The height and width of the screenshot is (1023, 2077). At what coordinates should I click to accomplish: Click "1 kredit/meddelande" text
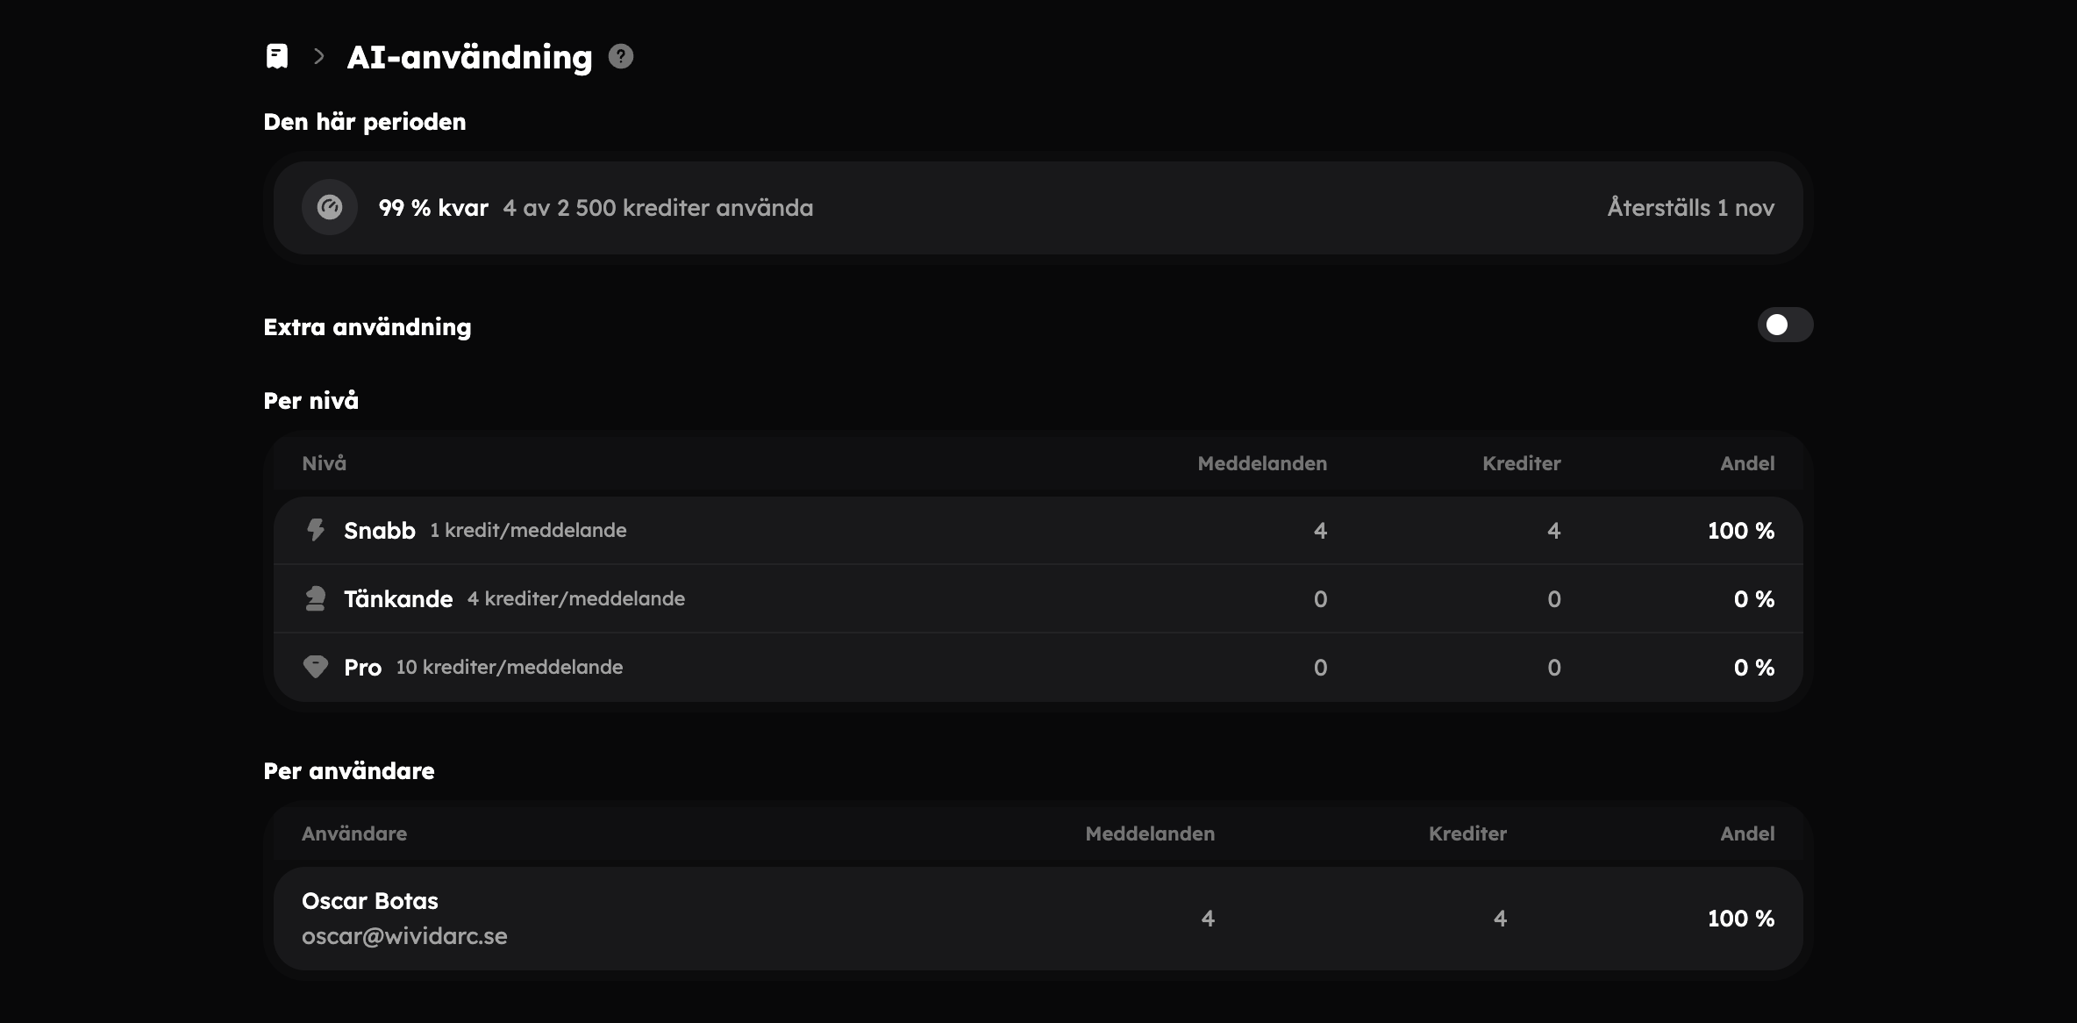pos(528,530)
